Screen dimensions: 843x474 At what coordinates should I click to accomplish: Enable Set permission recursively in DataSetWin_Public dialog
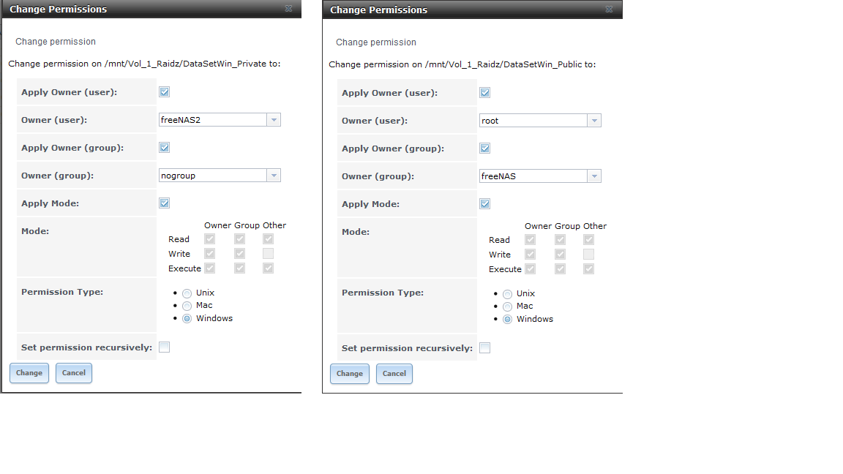[x=485, y=347]
